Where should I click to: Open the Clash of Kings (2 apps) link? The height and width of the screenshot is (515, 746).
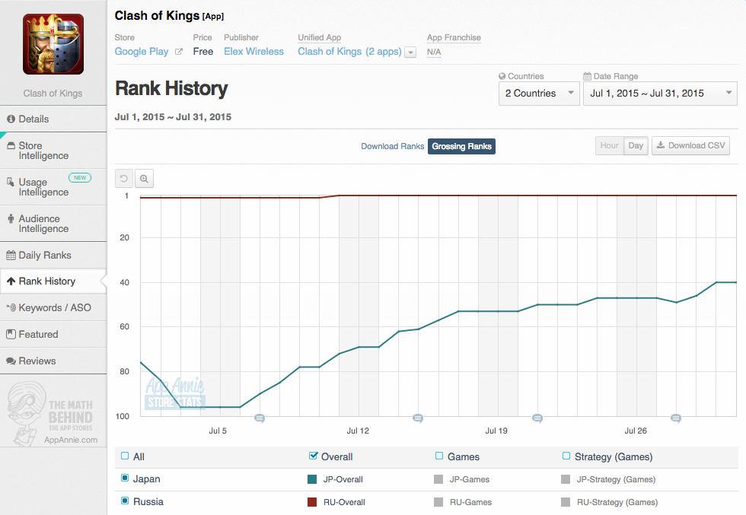(349, 52)
